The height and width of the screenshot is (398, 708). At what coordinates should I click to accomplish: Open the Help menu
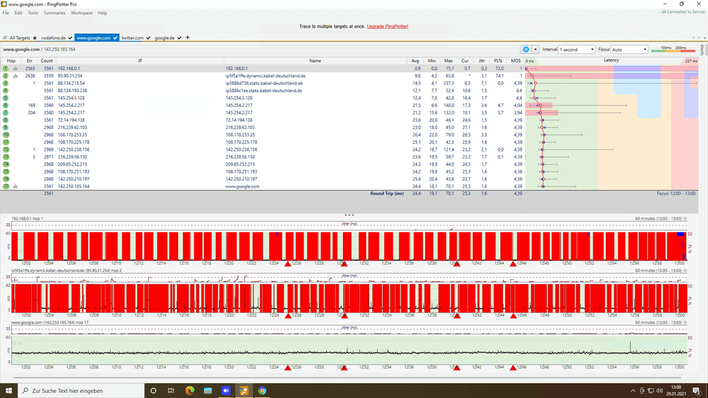point(103,13)
